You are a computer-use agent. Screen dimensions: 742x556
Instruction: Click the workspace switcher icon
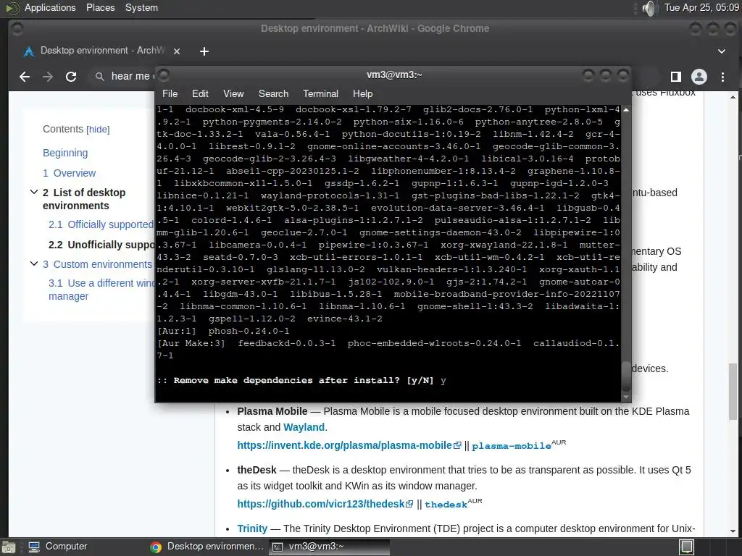(x=687, y=547)
